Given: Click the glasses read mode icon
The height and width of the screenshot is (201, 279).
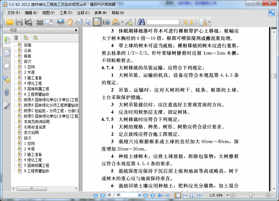Looking at the screenshot, I should 79,22.
